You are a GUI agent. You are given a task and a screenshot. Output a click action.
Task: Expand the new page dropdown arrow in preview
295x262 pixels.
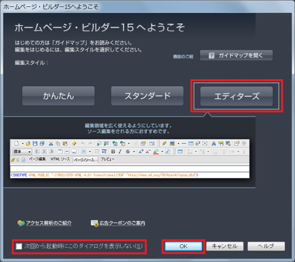pos(23,144)
